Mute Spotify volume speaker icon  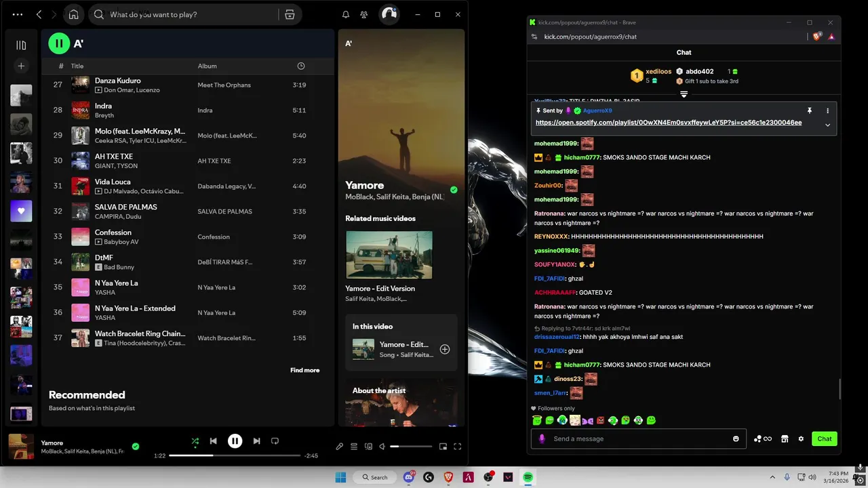[382, 447]
